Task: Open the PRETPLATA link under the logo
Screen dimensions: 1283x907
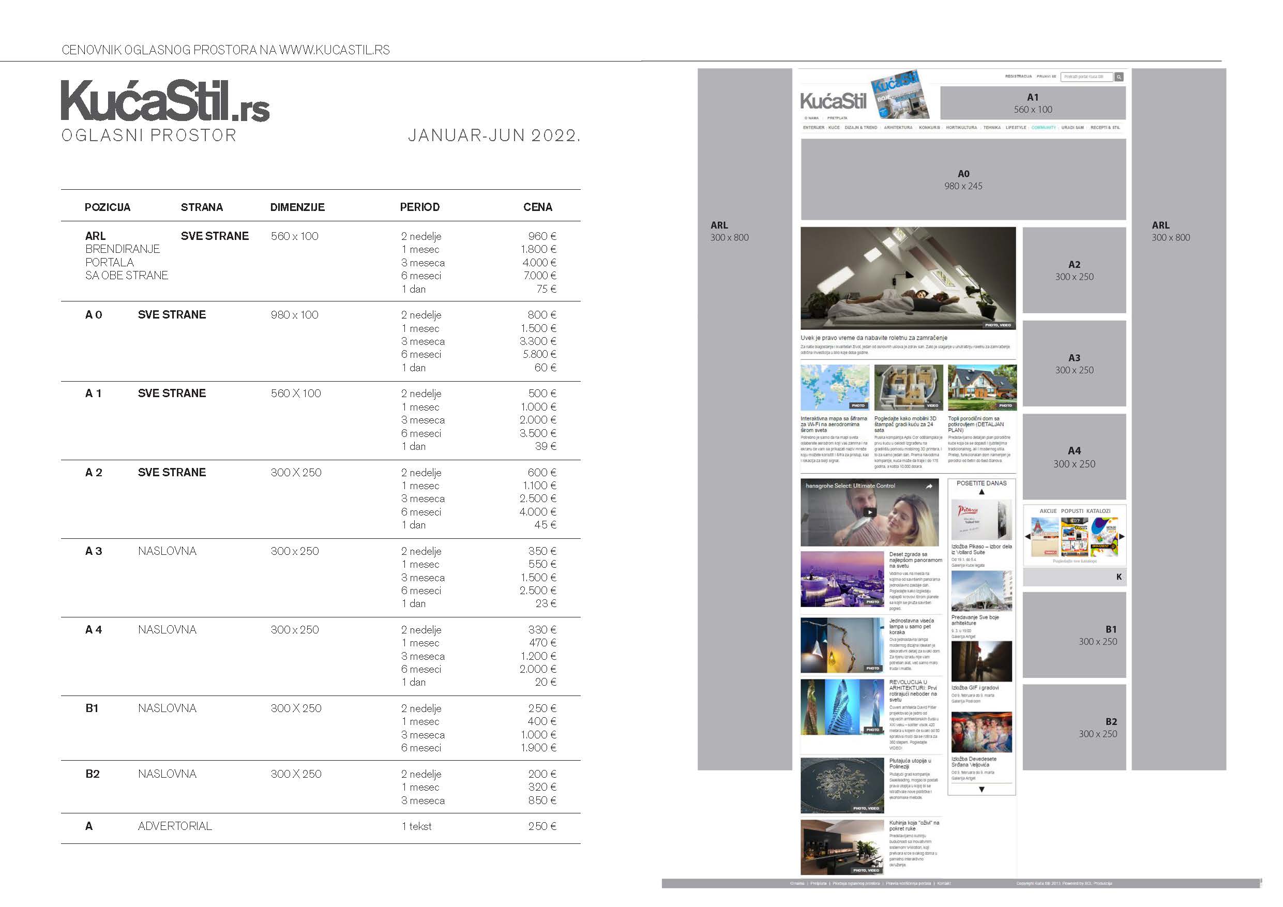Action: pyautogui.click(x=837, y=118)
